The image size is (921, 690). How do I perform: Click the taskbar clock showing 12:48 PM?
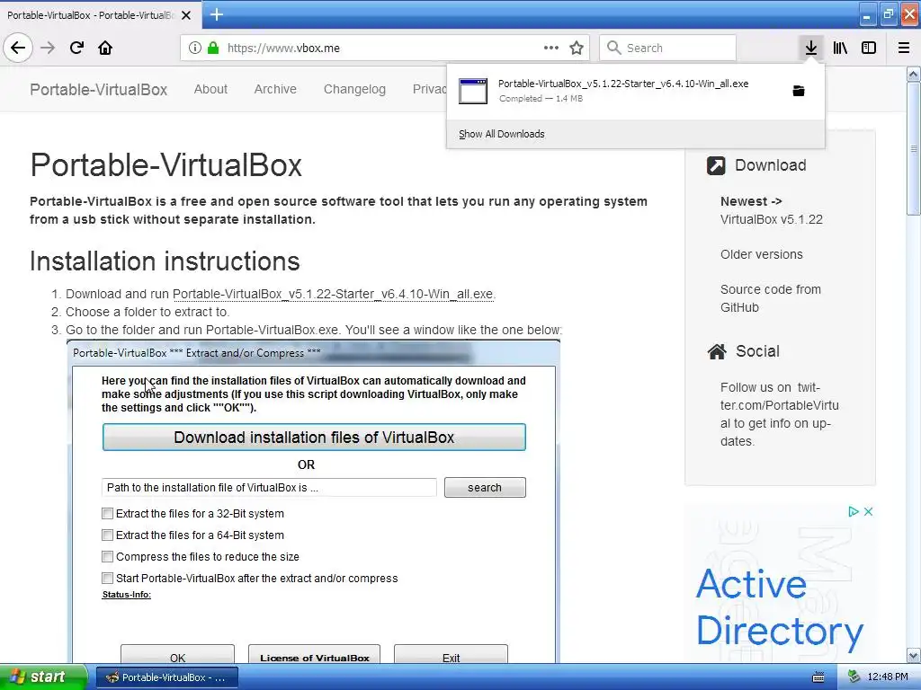click(x=888, y=677)
